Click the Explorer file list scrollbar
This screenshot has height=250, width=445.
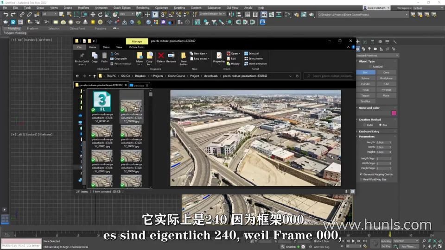(150, 94)
